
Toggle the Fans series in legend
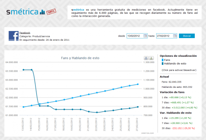[x=167, y=60]
